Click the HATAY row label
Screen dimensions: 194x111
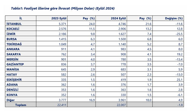tap(12, 75)
